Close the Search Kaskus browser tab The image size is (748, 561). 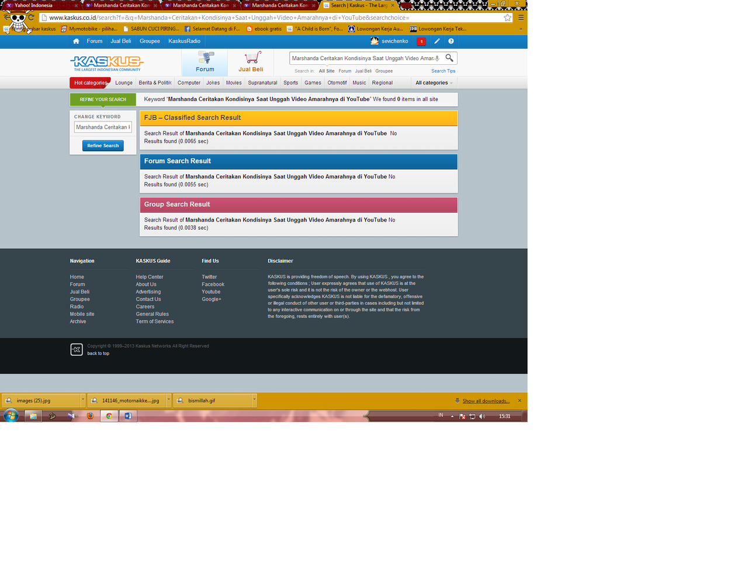click(x=392, y=5)
